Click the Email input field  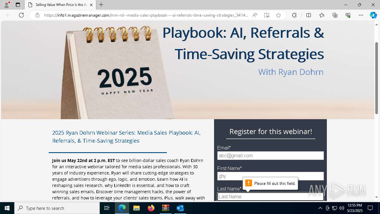(270, 155)
